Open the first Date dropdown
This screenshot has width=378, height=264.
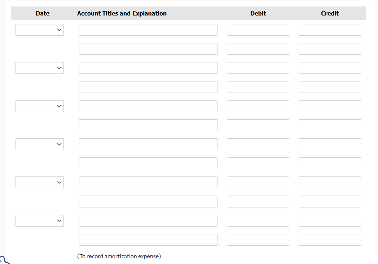tap(40, 30)
